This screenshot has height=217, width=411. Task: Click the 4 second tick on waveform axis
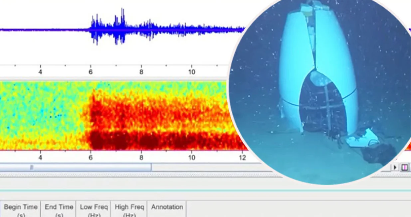point(40,72)
